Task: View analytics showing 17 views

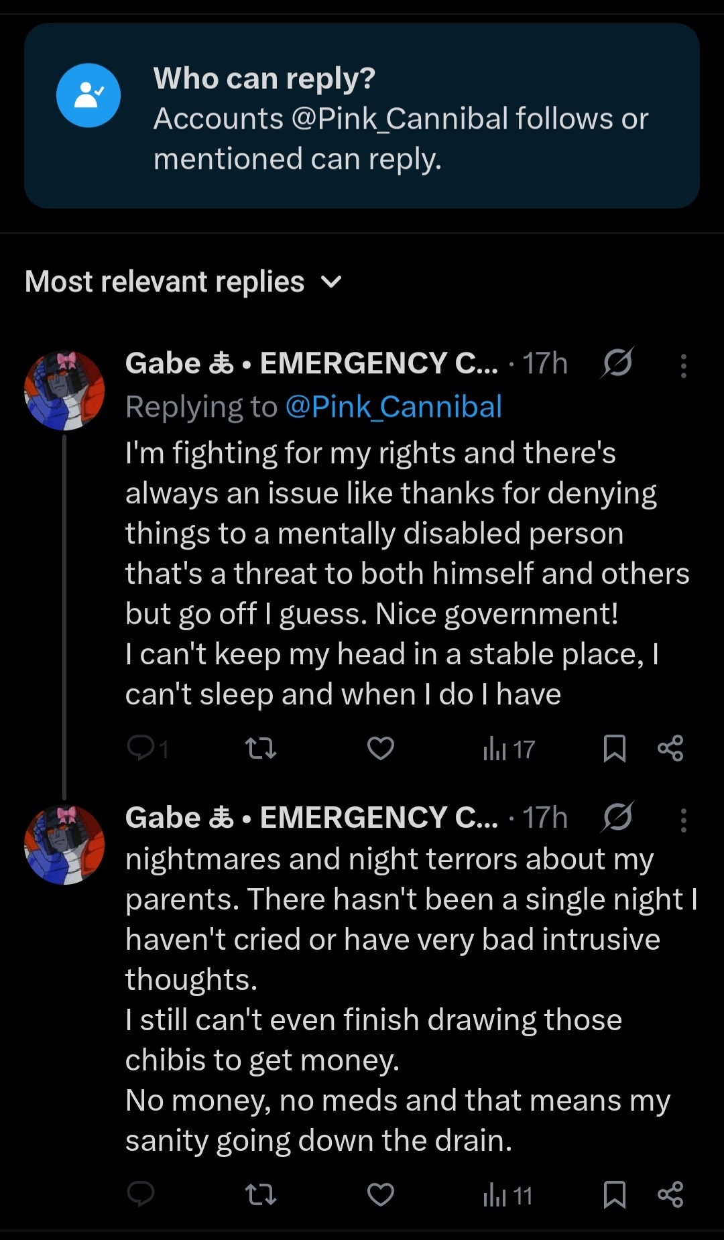Action: tap(508, 749)
